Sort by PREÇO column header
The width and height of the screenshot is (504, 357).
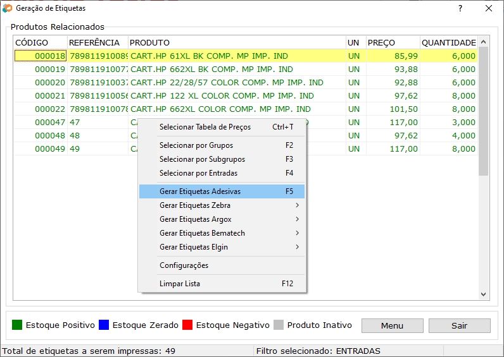tap(393, 43)
